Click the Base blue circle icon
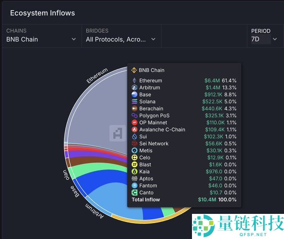284x239 pixels. [x=134, y=95]
